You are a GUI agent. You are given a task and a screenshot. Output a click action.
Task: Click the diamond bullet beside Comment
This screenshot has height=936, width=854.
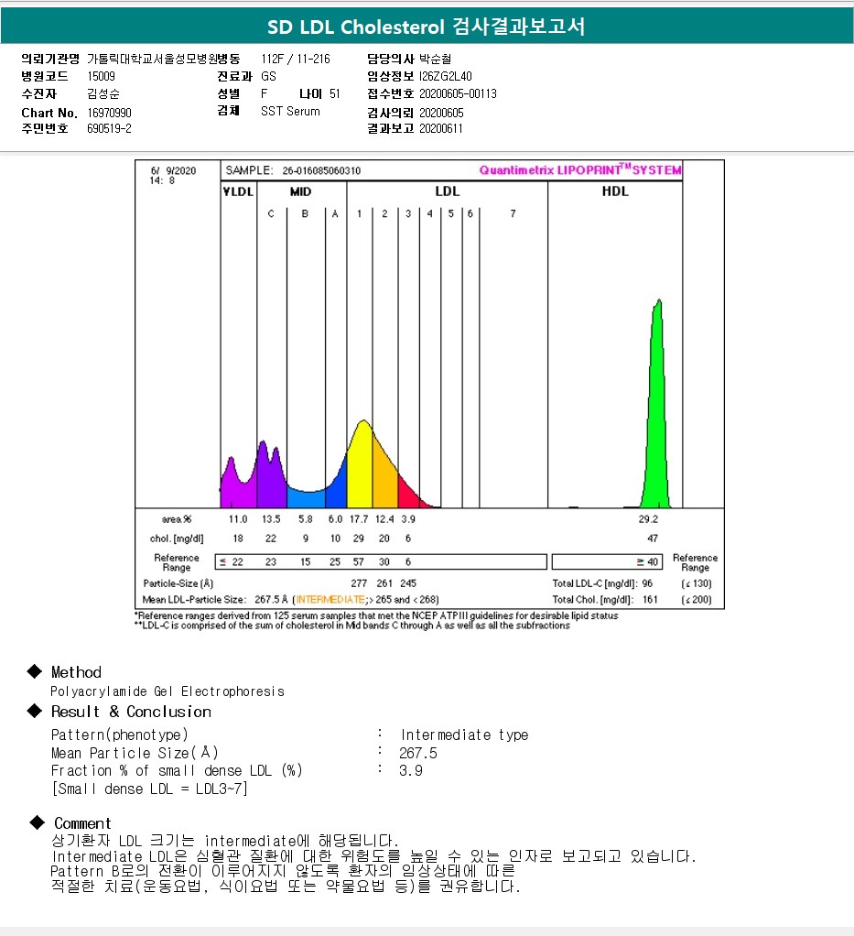coord(37,822)
